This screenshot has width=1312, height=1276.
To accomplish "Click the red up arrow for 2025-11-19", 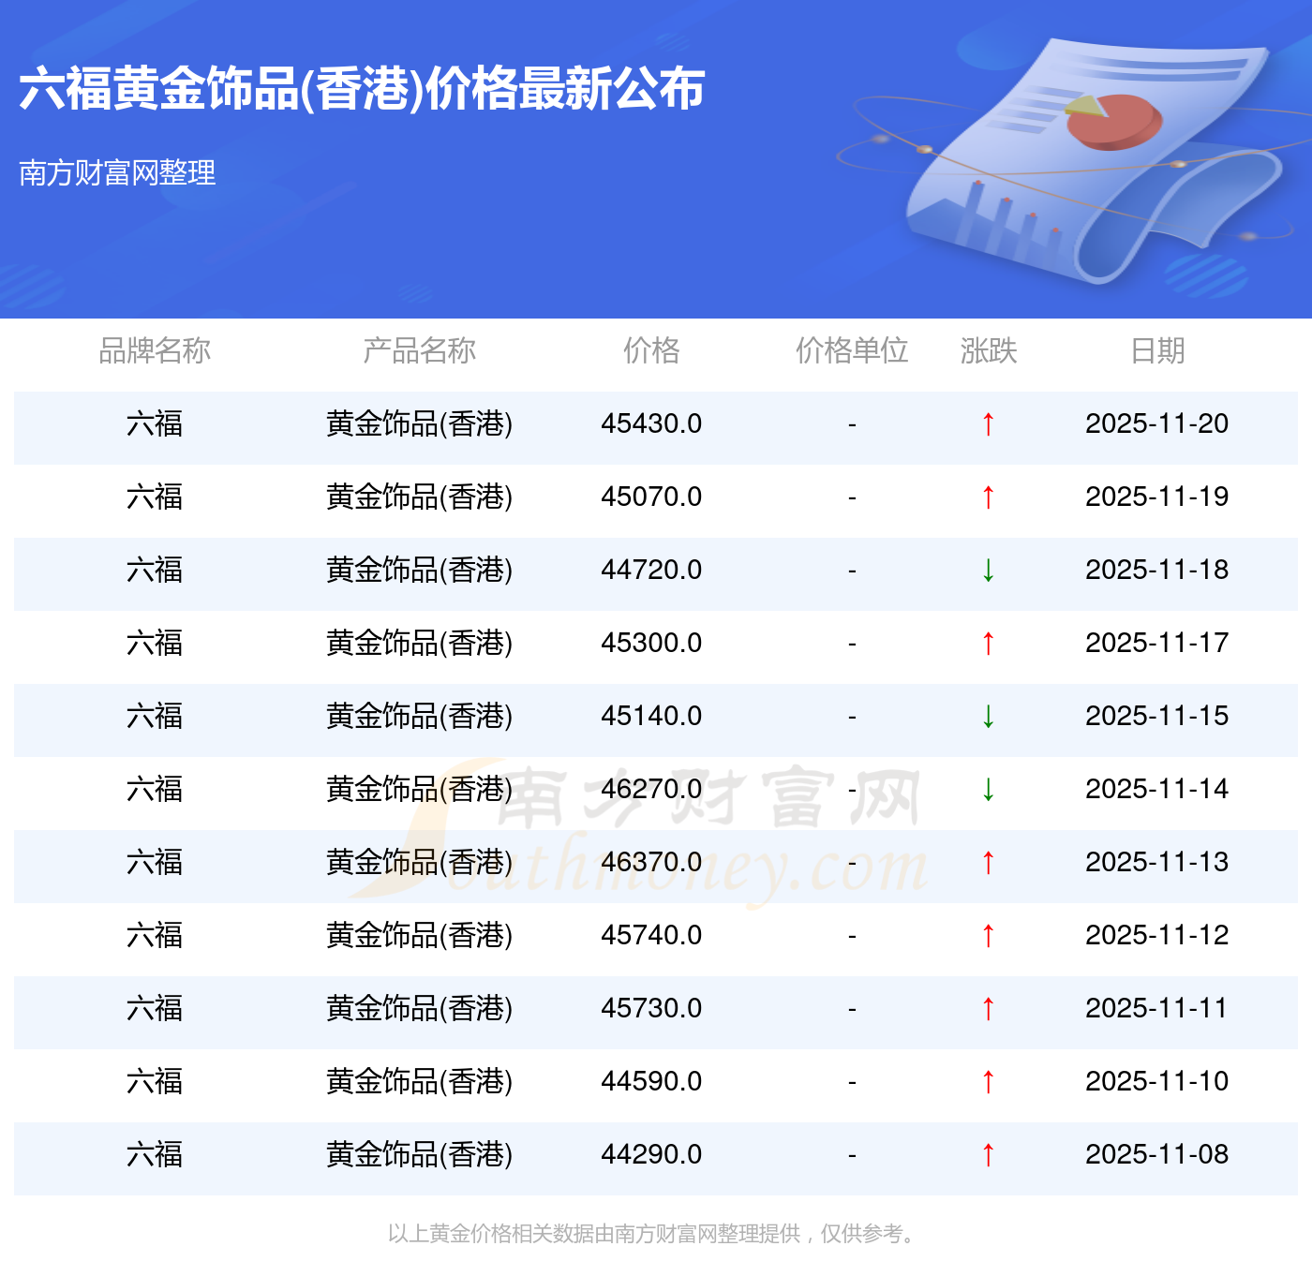I will click(988, 497).
